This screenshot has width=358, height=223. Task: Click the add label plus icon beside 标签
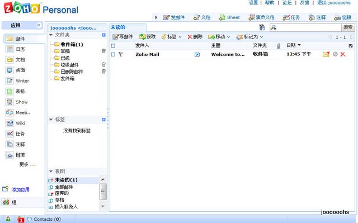click(x=103, y=120)
